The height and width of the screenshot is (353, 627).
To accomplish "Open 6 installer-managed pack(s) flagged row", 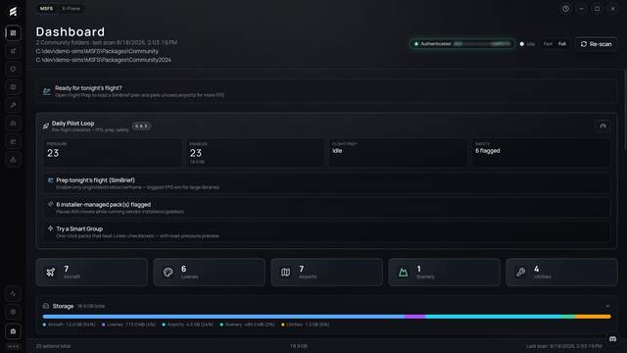I will (327, 207).
